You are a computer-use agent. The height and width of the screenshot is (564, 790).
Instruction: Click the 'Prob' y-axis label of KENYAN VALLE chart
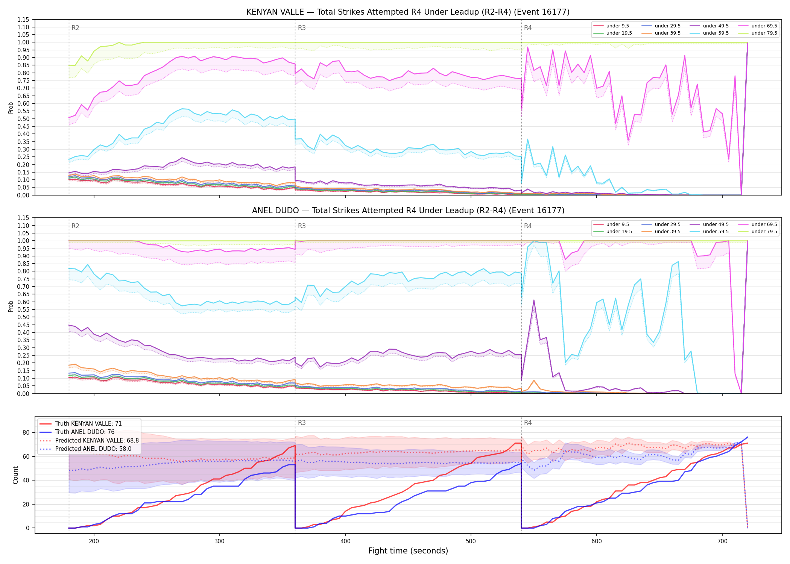[x=11, y=108]
